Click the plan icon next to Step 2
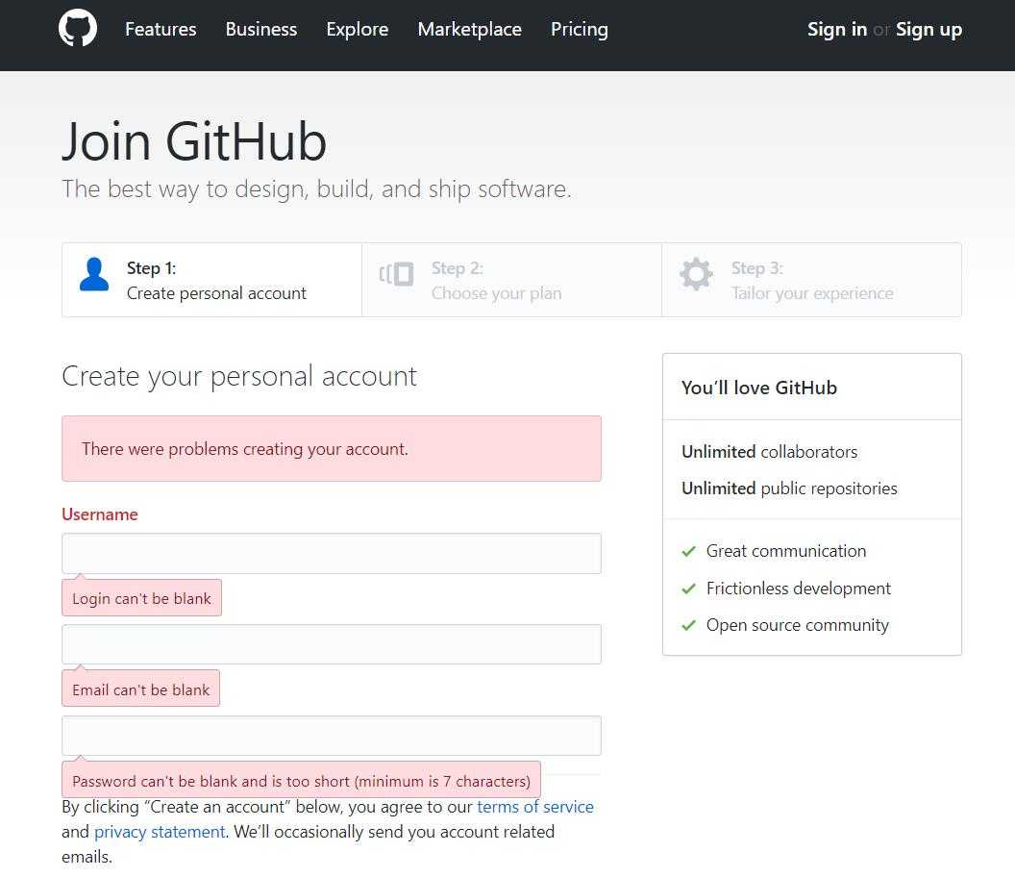 [x=397, y=274]
